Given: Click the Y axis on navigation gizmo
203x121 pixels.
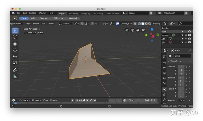Looking at the screenshot, I should pos(158,35).
